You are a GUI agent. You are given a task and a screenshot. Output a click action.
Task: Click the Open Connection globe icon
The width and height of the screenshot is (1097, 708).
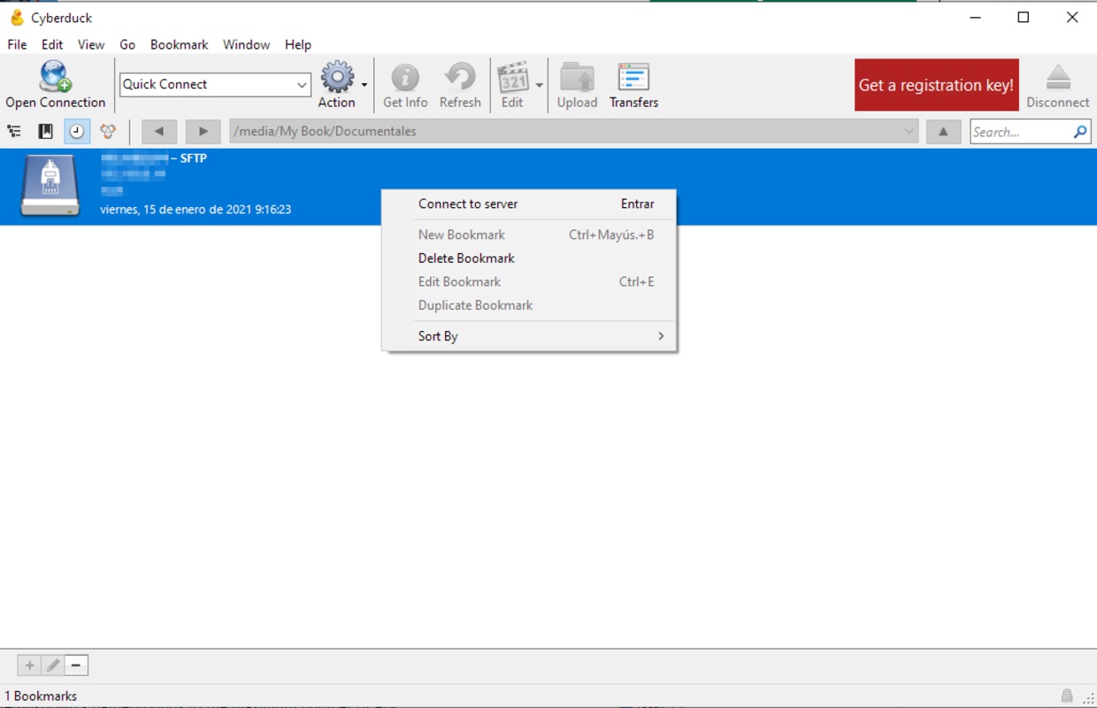point(55,77)
